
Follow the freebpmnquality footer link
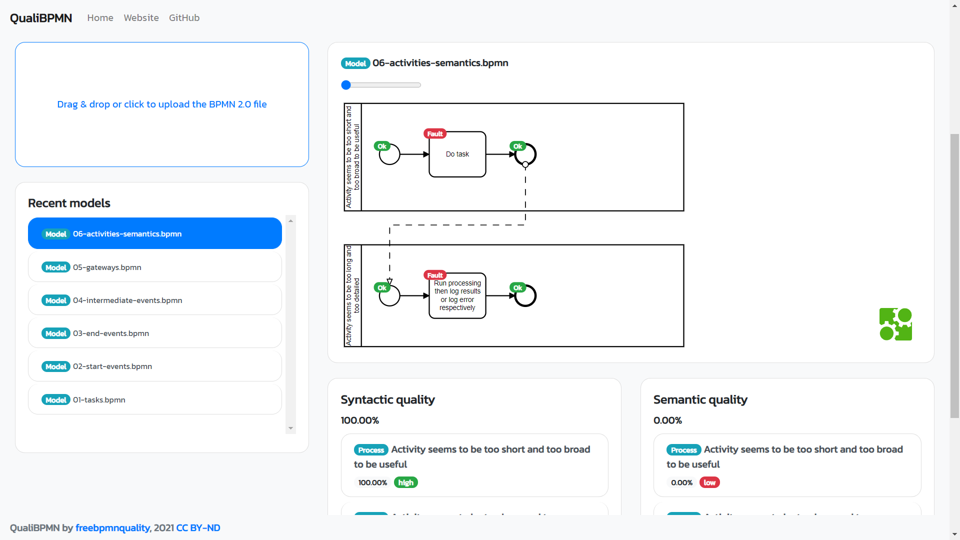pos(112,527)
